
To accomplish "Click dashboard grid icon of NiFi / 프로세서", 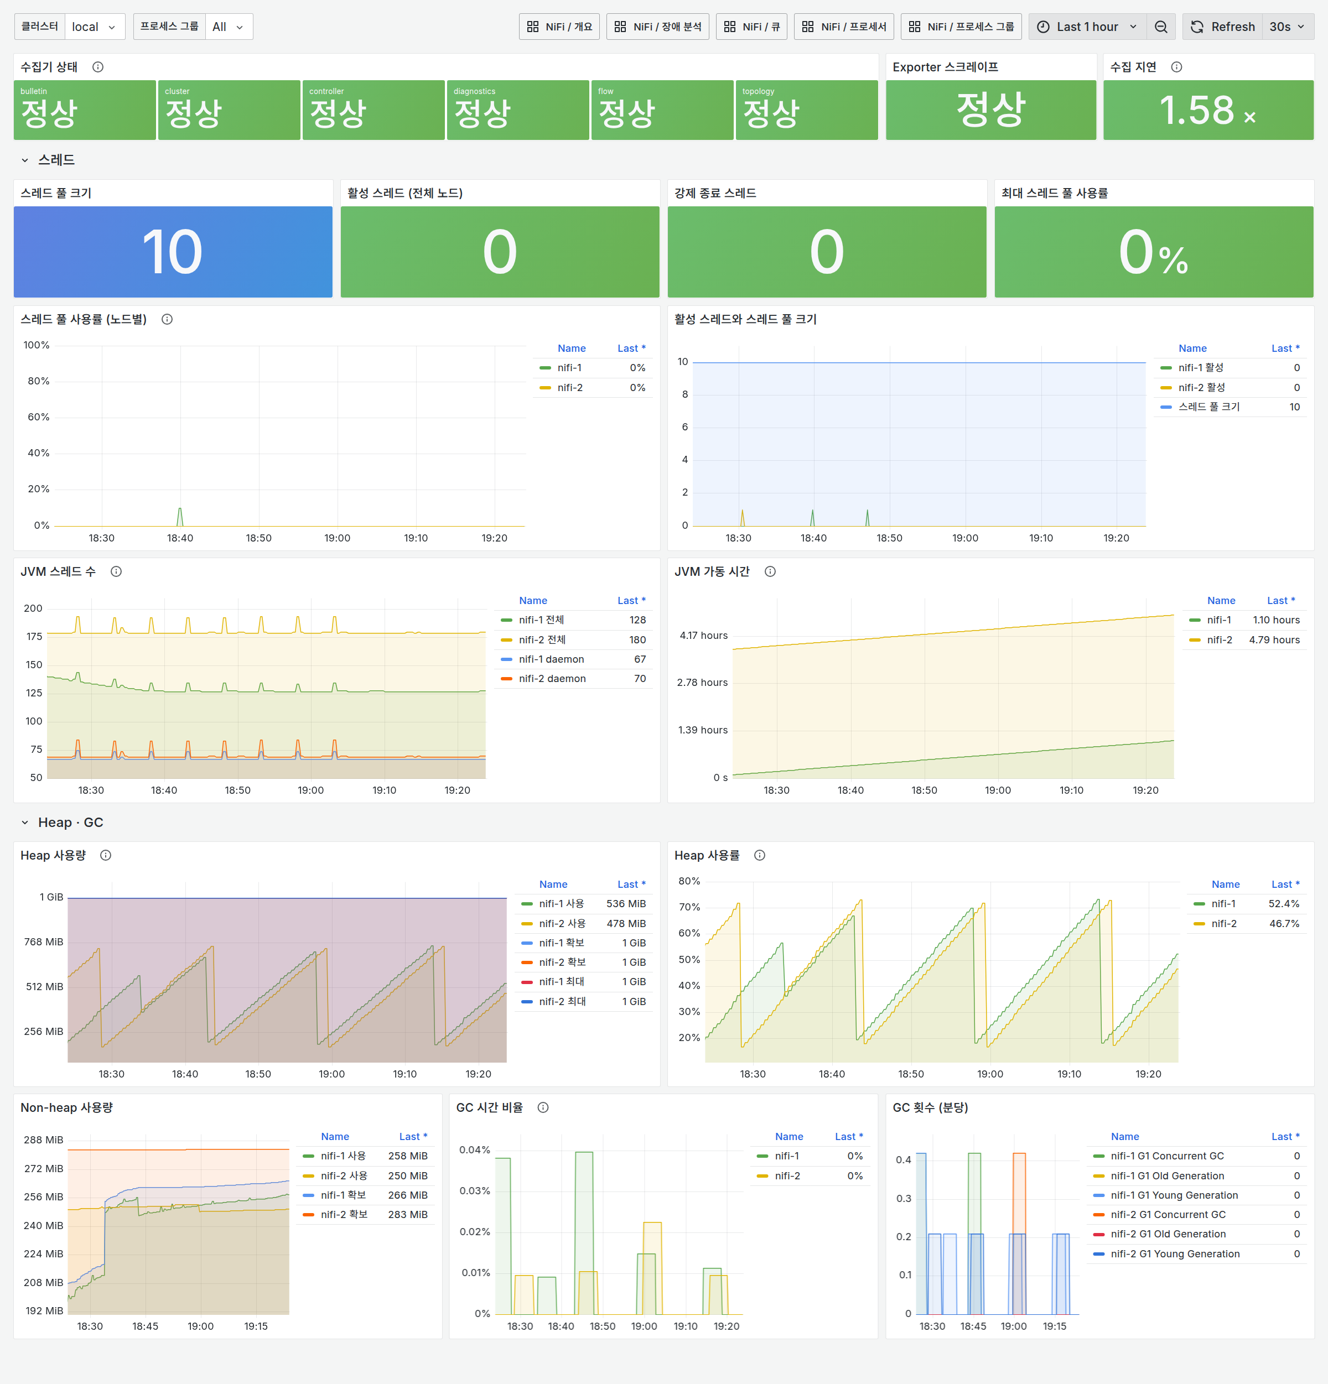I will (808, 27).
